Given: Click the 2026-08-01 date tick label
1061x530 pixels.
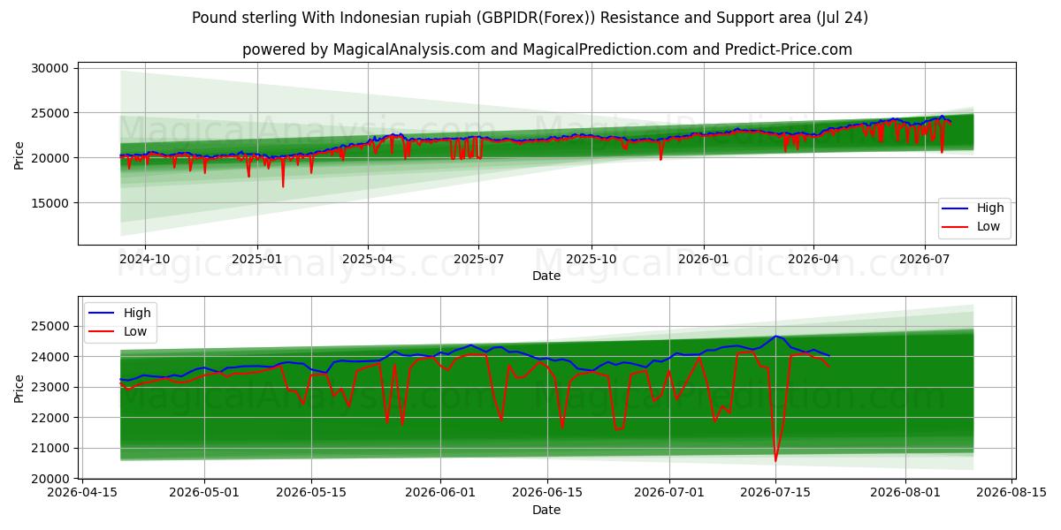Looking at the screenshot, I should pyautogui.click(x=905, y=493).
